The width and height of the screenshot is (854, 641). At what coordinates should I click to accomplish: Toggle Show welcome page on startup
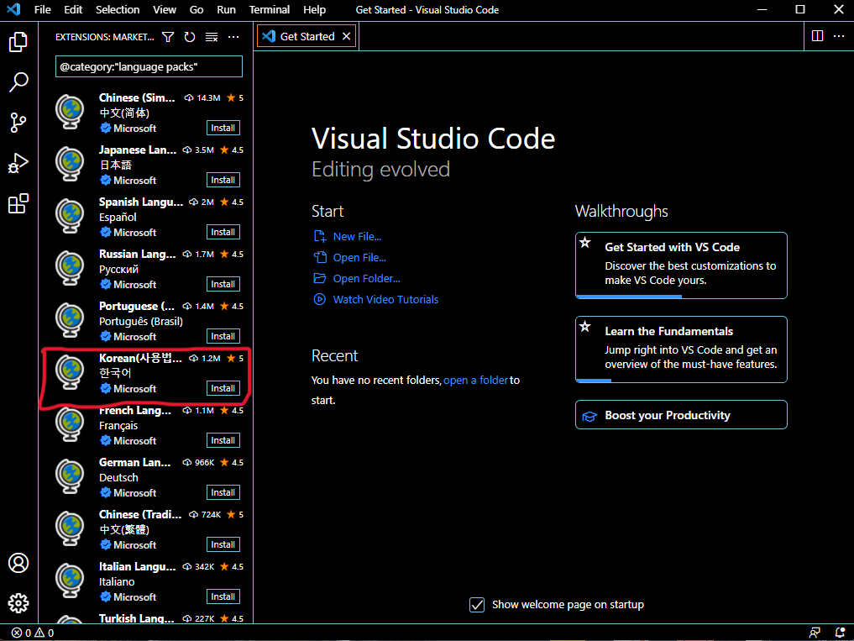(477, 605)
